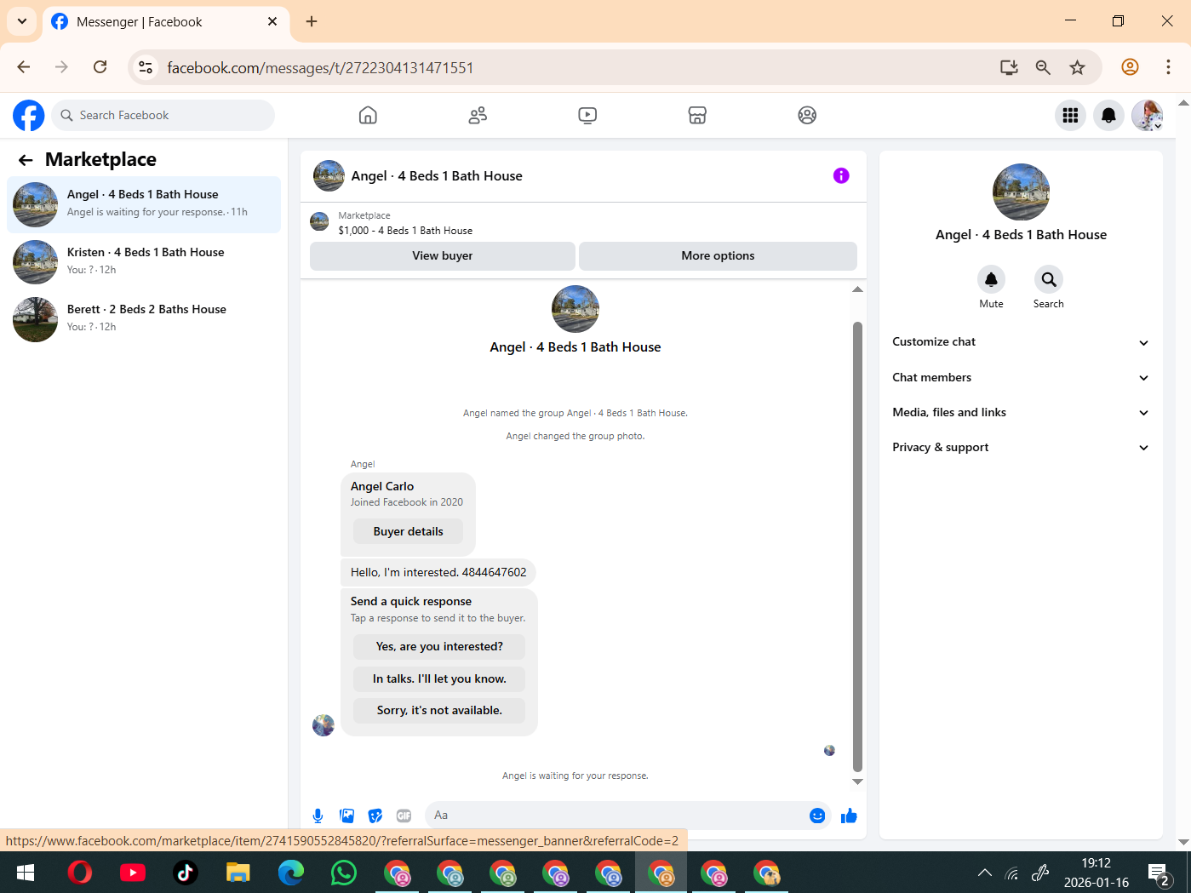
Task: Send 'Sorry, it's not available.' response
Action: 439,711
